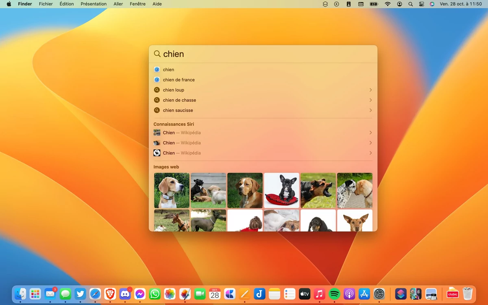
Task: Open the Aller menu
Action: pyautogui.click(x=118, y=4)
